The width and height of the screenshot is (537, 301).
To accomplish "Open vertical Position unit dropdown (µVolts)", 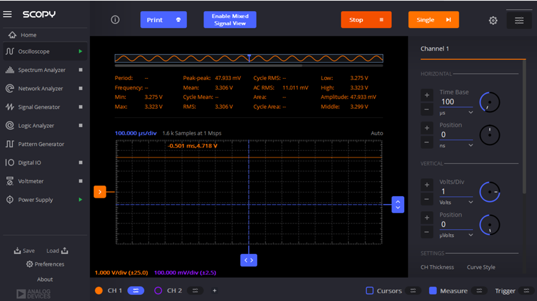I will pyautogui.click(x=456, y=235).
